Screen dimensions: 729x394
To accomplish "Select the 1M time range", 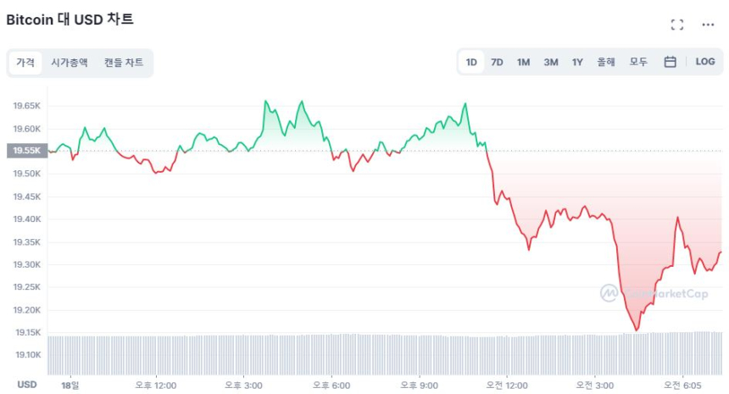I will (523, 62).
